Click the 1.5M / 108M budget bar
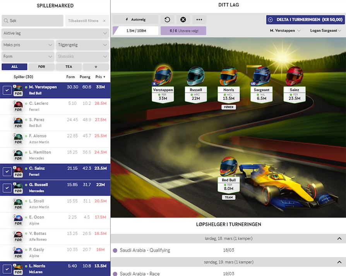 point(135,31)
